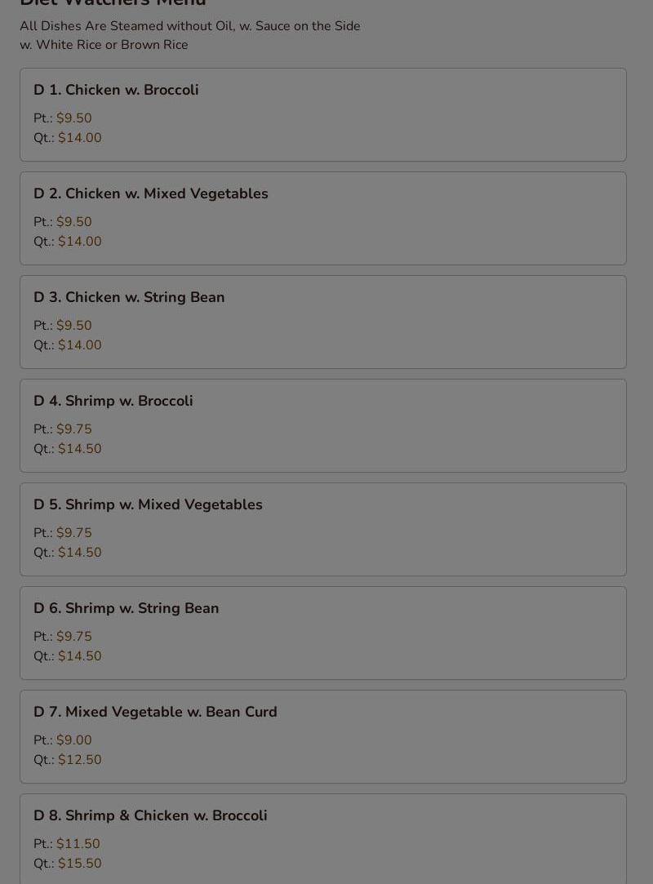This screenshot has width=653, height=884.
Task: Click the Diet Watchers Menu description text
Action: tap(190, 36)
